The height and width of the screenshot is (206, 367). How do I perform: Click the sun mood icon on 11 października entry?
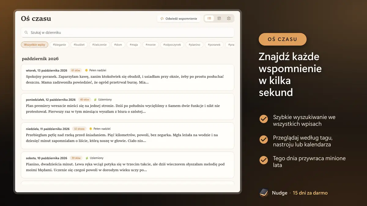point(91,129)
